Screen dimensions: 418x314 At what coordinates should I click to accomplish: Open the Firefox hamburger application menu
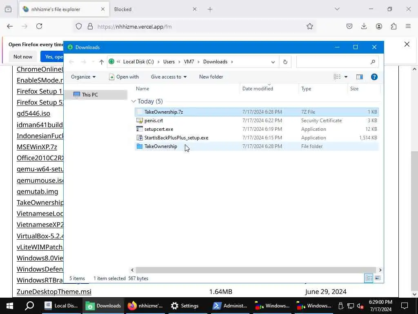408,26
